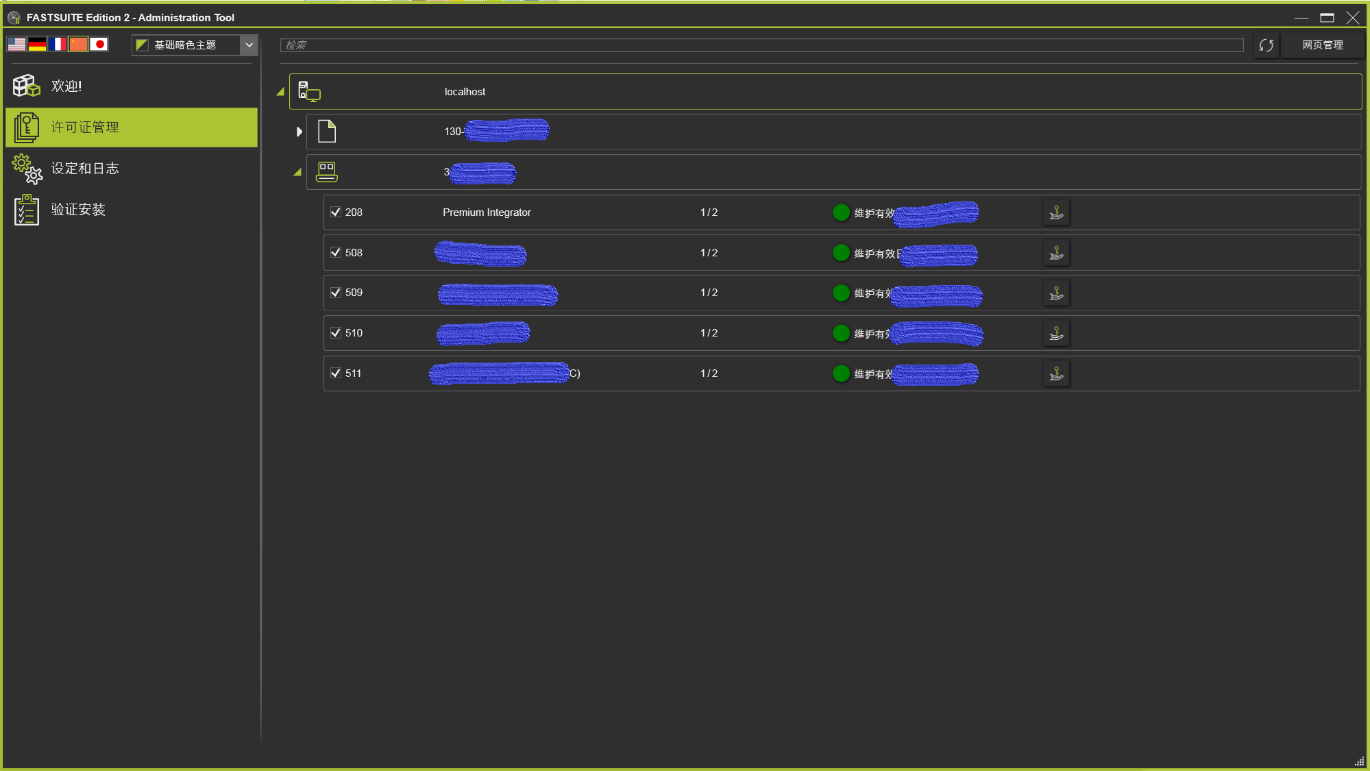Image resolution: width=1370 pixels, height=771 pixels.
Task: Pick the Japanese flag language icon
Action: click(x=99, y=45)
